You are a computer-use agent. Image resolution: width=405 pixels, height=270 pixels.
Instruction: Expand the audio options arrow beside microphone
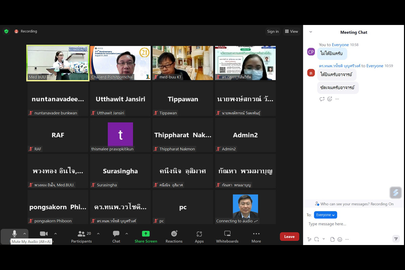(25, 234)
